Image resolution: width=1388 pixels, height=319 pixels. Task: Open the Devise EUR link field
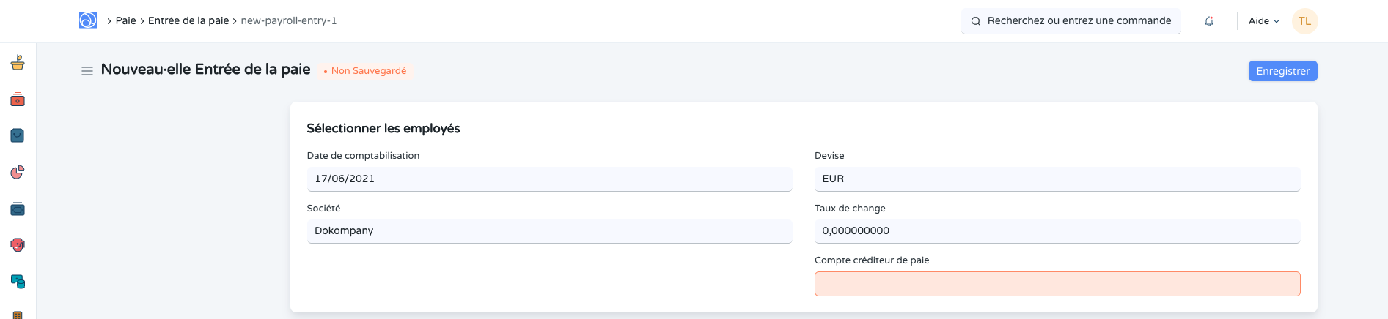[1057, 179]
